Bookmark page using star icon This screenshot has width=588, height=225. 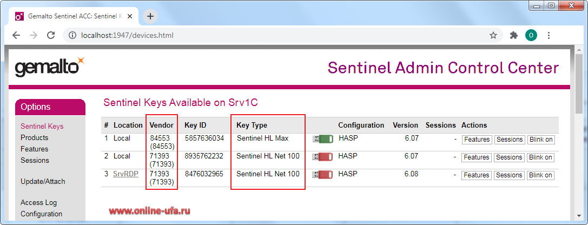(493, 35)
